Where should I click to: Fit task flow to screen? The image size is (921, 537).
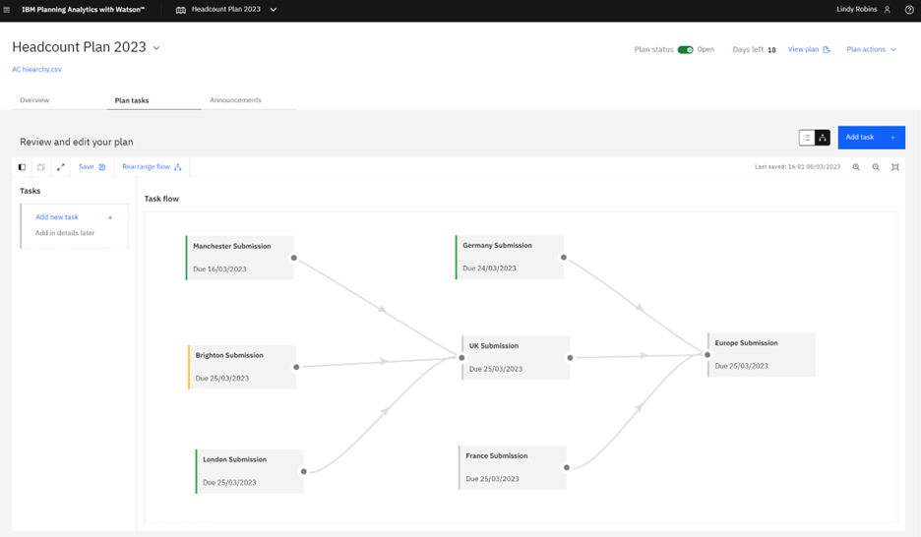[x=895, y=167]
